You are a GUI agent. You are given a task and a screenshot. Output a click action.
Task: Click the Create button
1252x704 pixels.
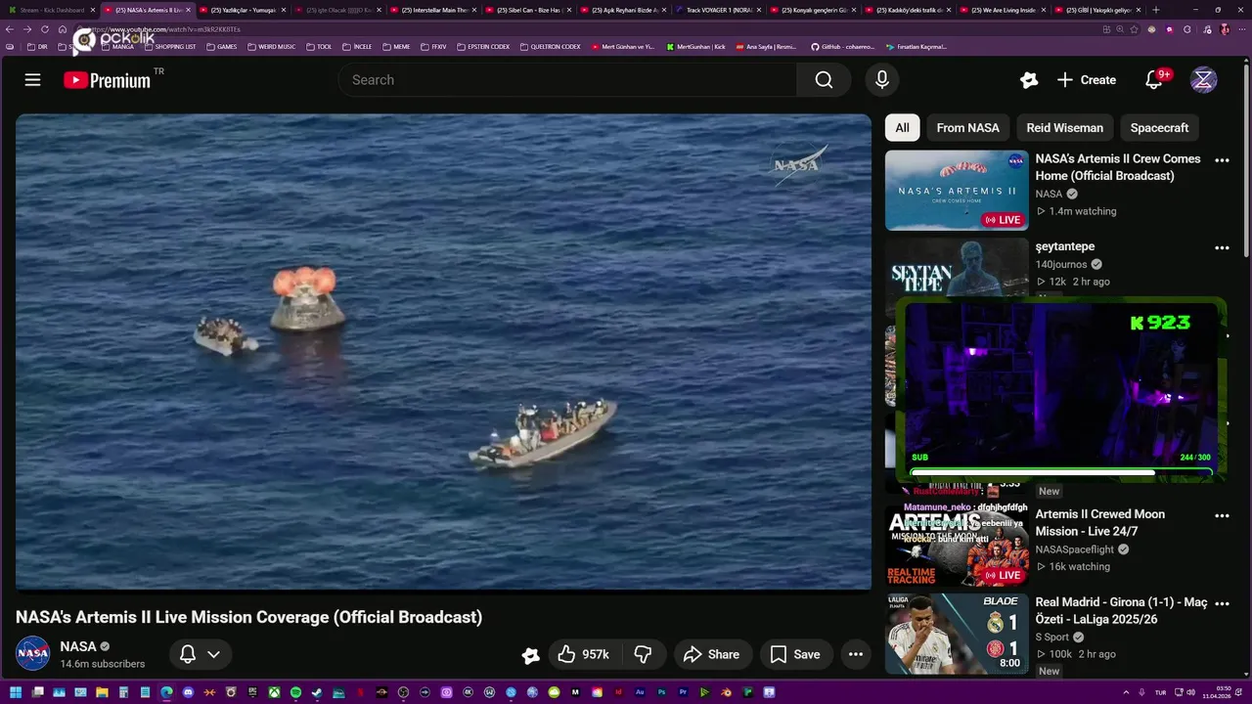coord(1087,80)
